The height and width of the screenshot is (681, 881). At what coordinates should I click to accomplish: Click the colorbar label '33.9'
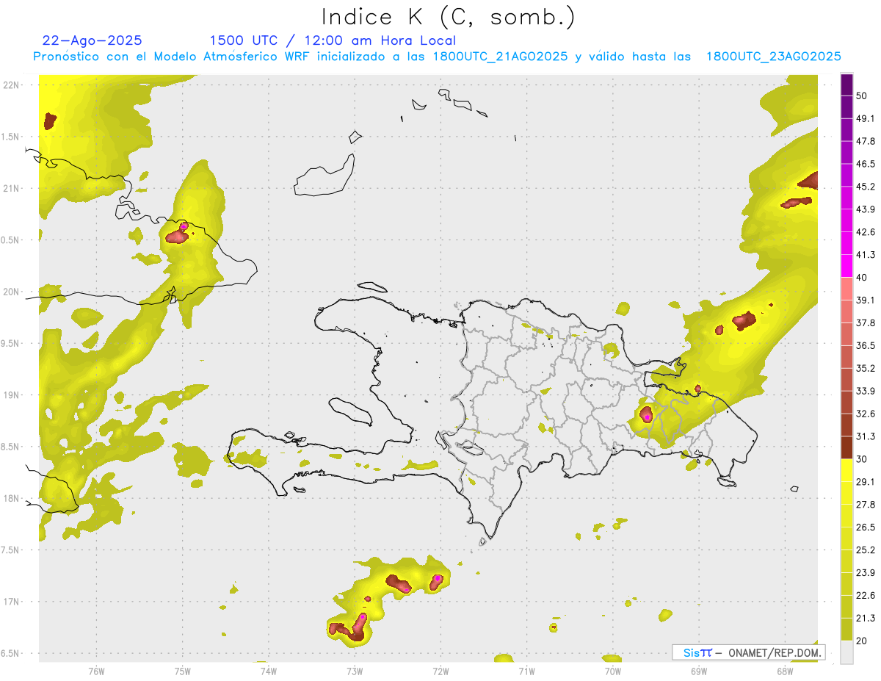[866, 391]
